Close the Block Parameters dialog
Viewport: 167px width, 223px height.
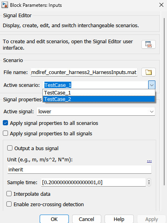[x=161, y=5]
